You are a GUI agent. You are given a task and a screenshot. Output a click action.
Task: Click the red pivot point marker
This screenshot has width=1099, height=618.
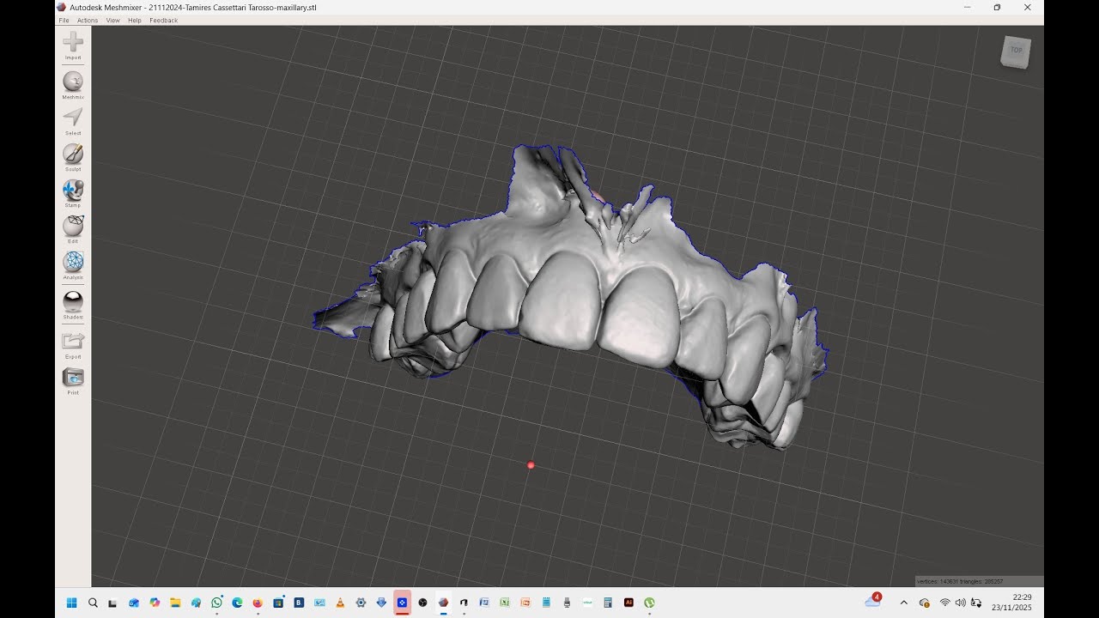531,465
